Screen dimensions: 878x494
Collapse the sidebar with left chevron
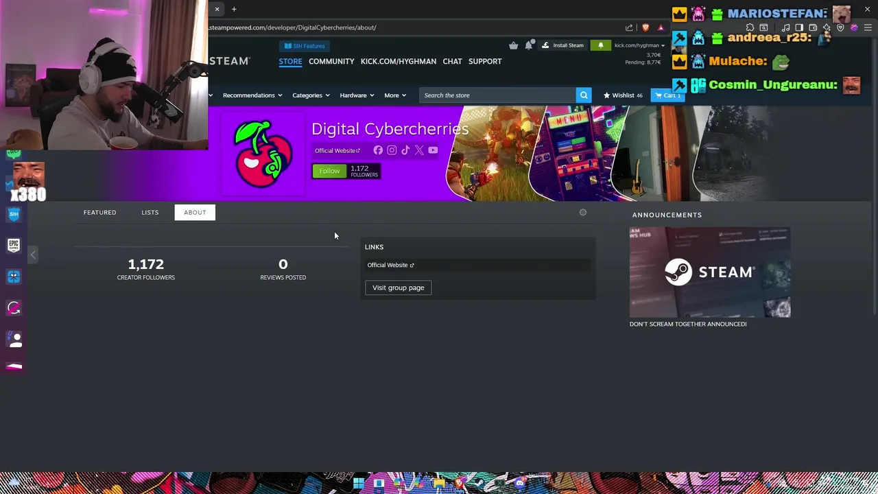click(32, 255)
